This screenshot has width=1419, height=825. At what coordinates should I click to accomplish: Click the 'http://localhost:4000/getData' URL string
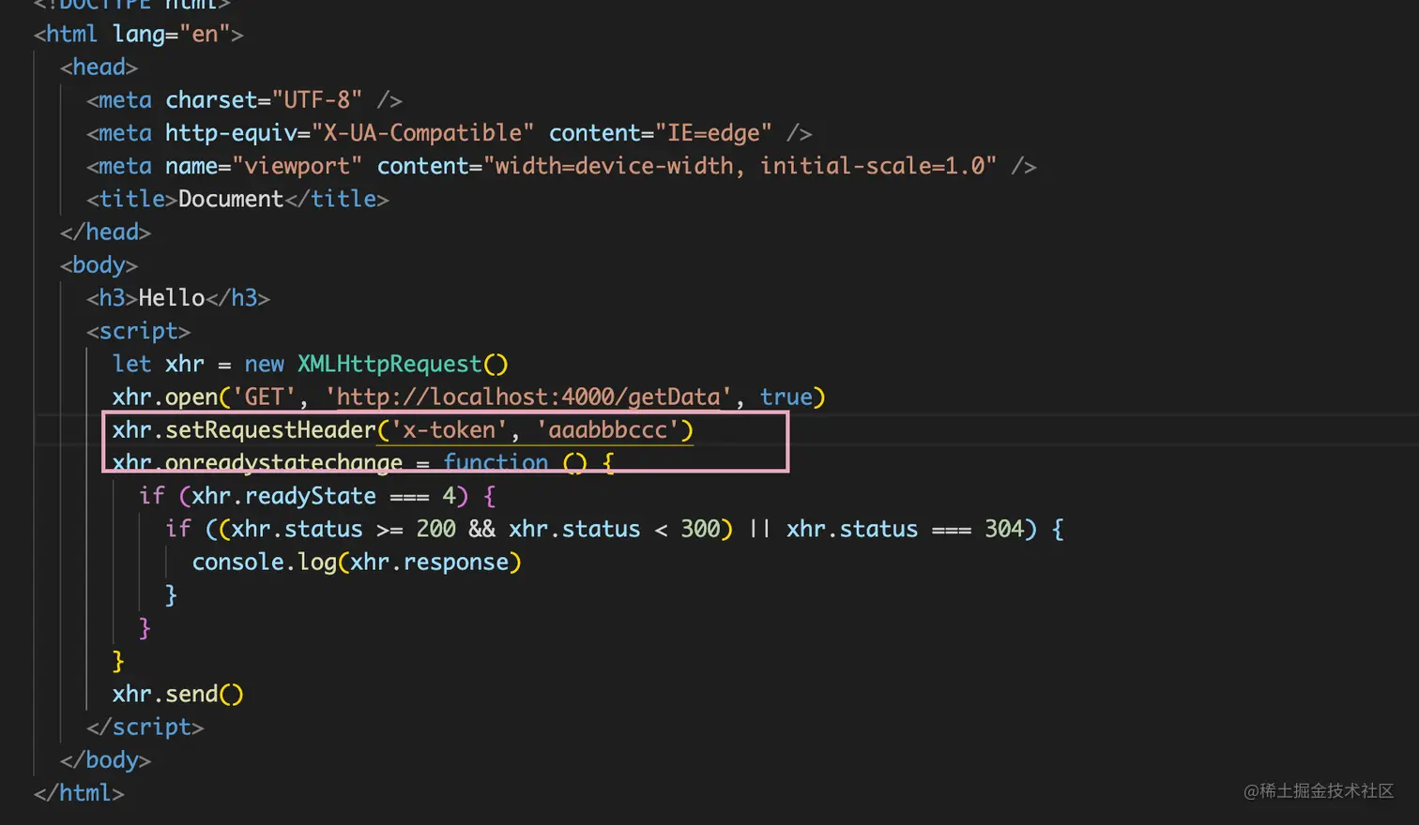click(528, 397)
